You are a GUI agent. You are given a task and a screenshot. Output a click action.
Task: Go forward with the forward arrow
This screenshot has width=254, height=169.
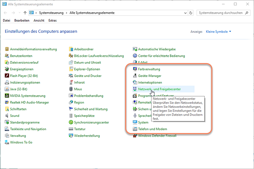(x=13, y=13)
